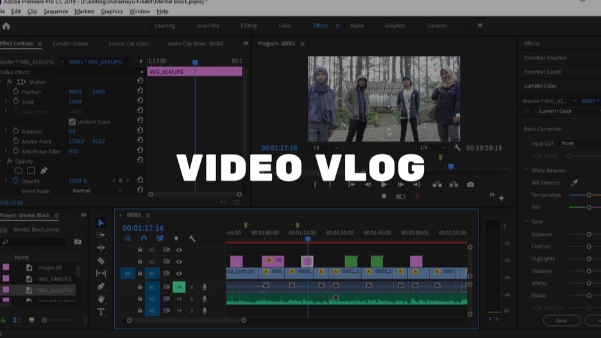Viewport: 601px width, 338px height.
Task: Adjust Temperature slider handle
Action: [589, 195]
